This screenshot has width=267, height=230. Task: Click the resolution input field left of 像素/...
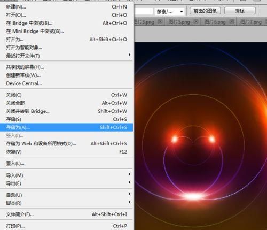(x=144, y=11)
